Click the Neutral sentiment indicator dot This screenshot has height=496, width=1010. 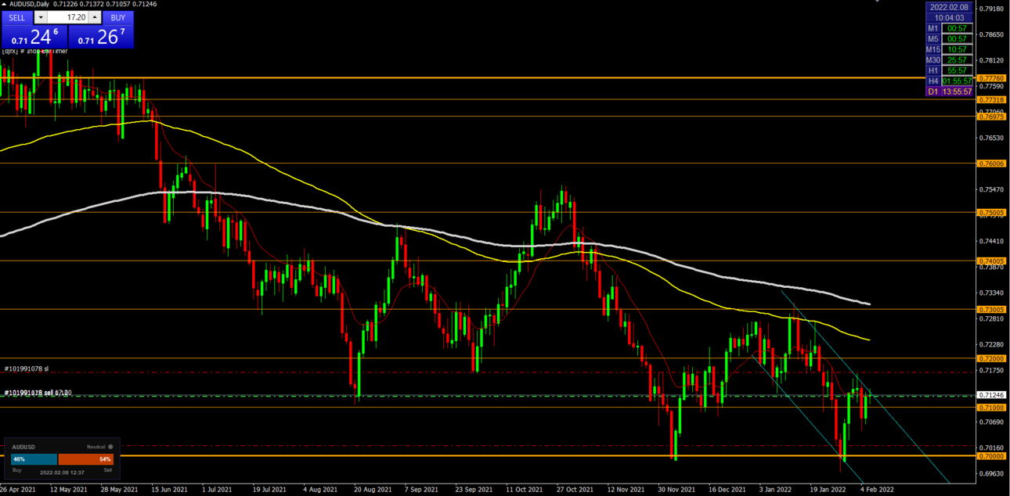coord(111,446)
